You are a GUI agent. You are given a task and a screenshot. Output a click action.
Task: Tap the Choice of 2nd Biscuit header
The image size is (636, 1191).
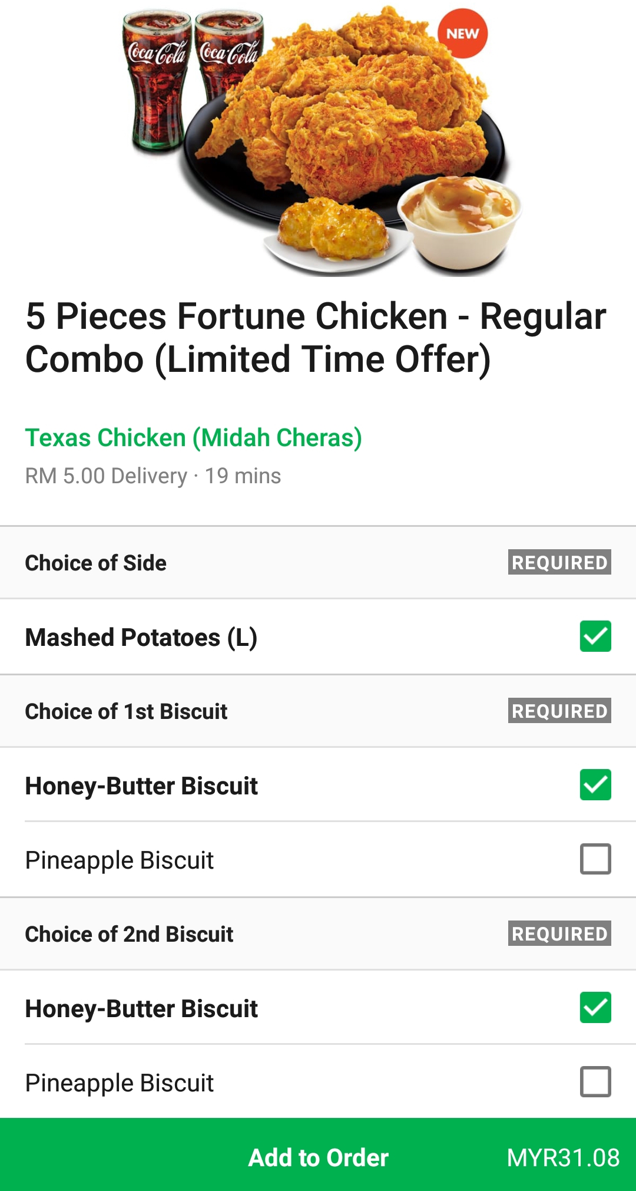click(129, 934)
